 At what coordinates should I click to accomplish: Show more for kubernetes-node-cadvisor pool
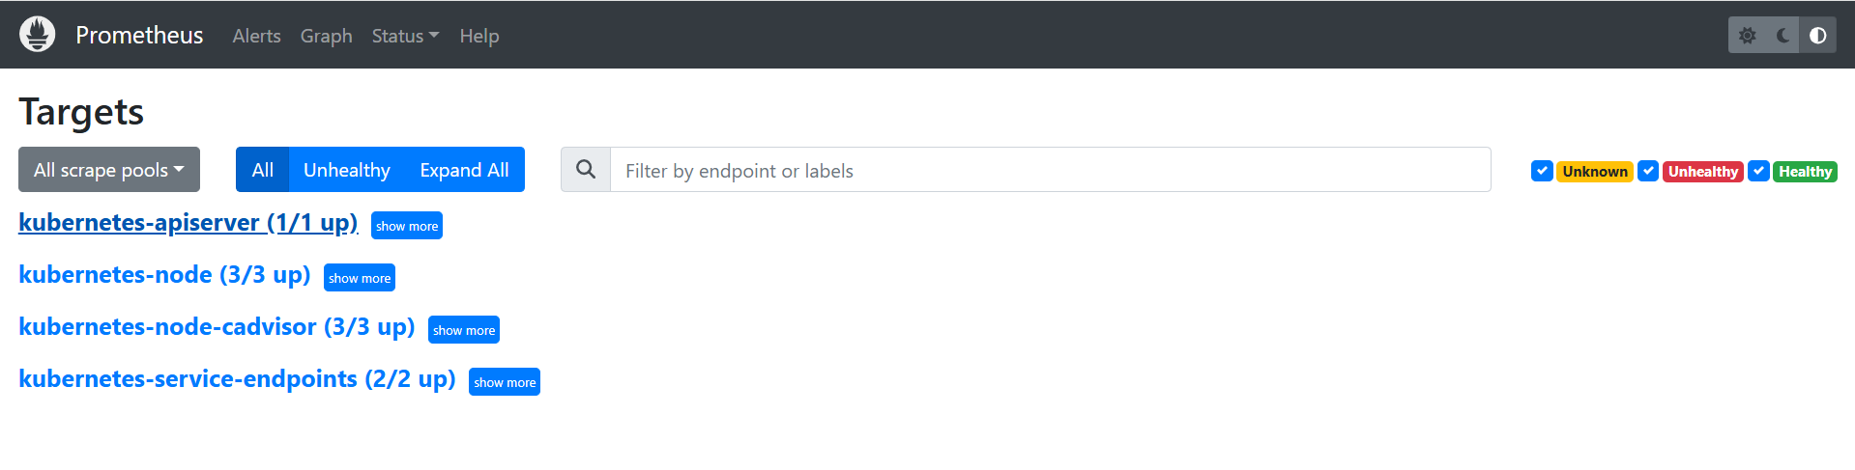point(464,330)
